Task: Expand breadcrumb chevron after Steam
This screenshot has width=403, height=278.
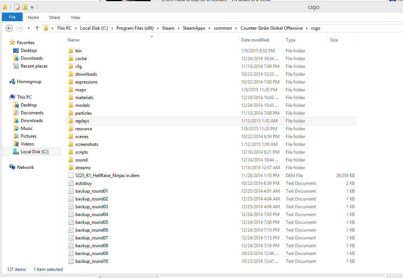Action: point(178,28)
